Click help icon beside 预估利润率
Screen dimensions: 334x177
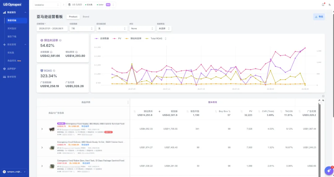(x=60, y=40)
